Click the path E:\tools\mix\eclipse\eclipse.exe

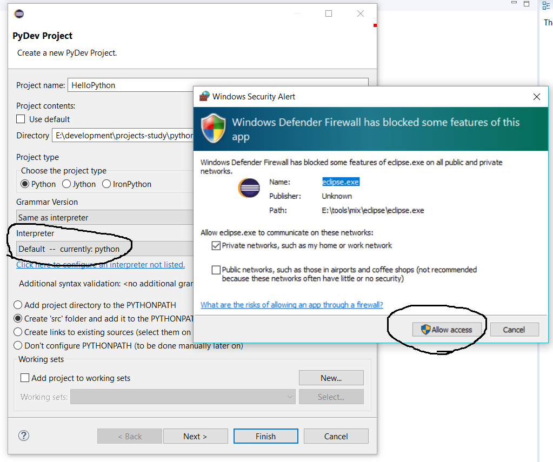(x=373, y=210)
